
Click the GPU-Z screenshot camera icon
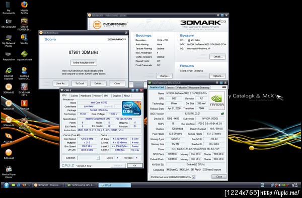[x=224, y=87]
